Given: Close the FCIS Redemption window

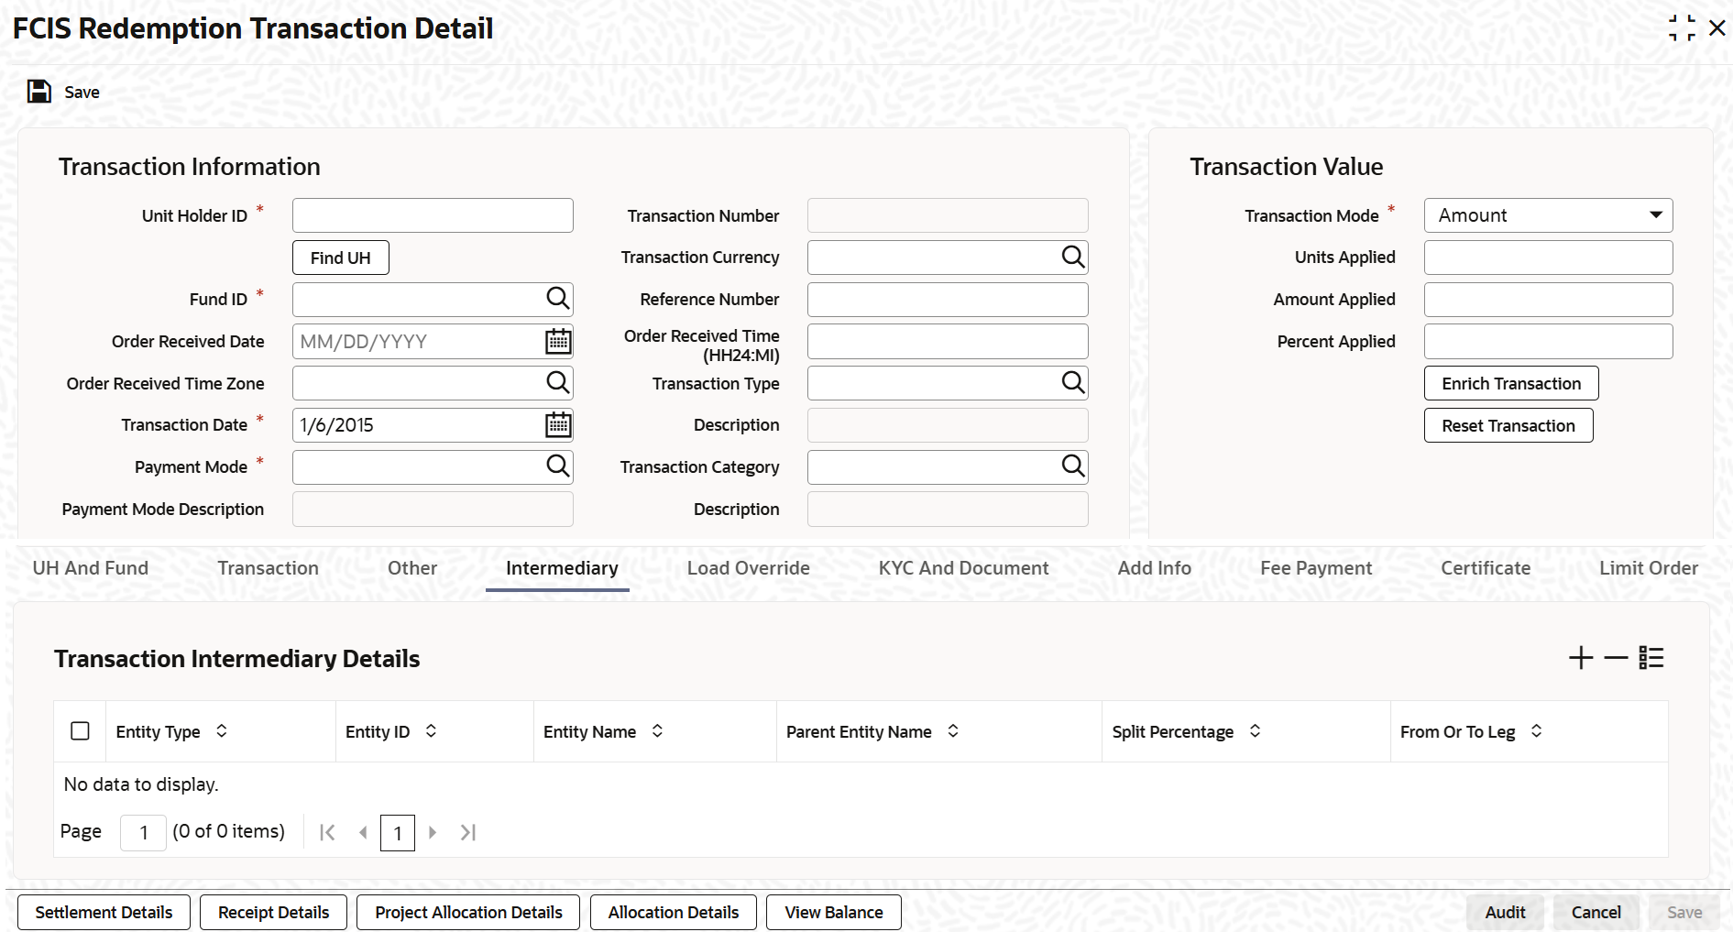Looking at the screenshot, I should click(1717, 28).
